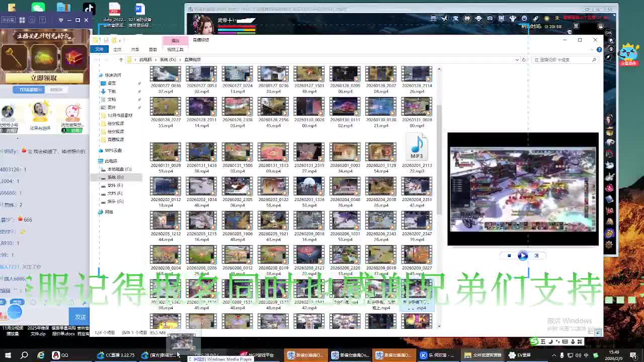Open the 主页 ribbon tab

click(x=117, y=49)
